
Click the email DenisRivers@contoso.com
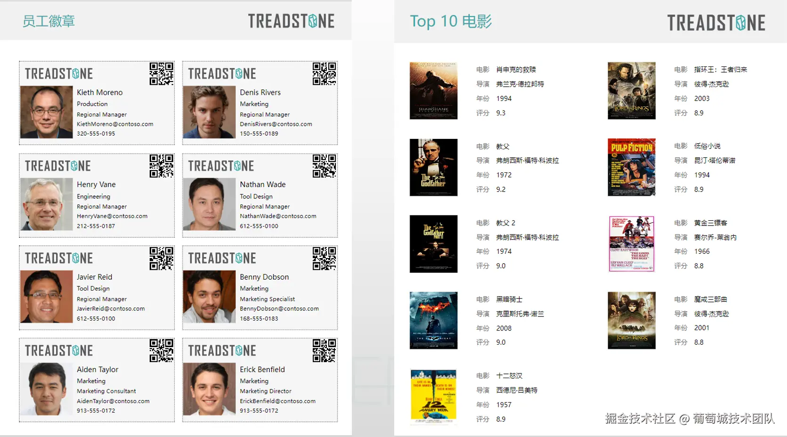276,124
